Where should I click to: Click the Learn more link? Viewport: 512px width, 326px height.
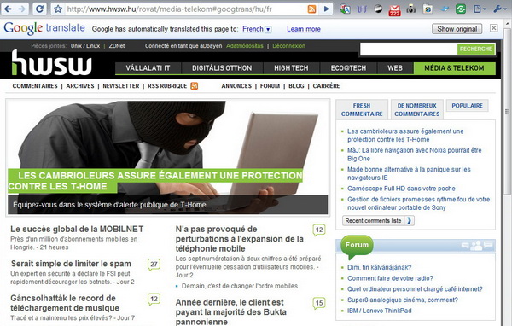(304, 29)
